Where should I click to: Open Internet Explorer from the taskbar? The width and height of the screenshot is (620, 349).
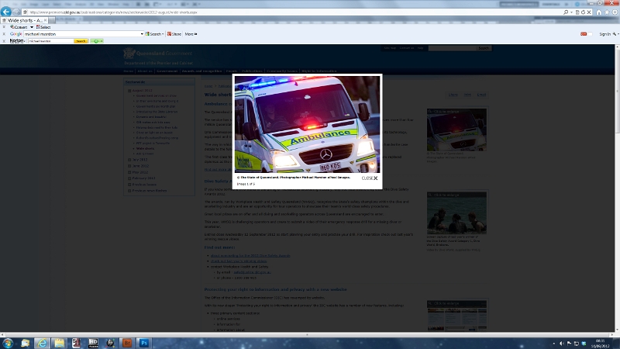coord(42,343)
